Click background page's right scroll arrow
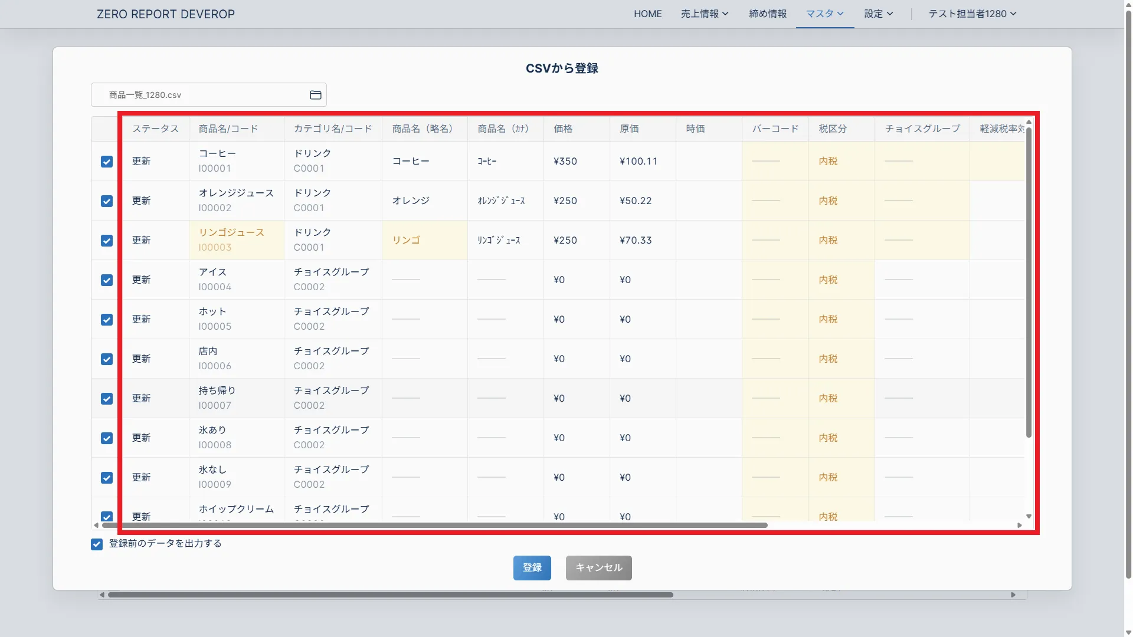1133x637 pixels. point(1013,595)
